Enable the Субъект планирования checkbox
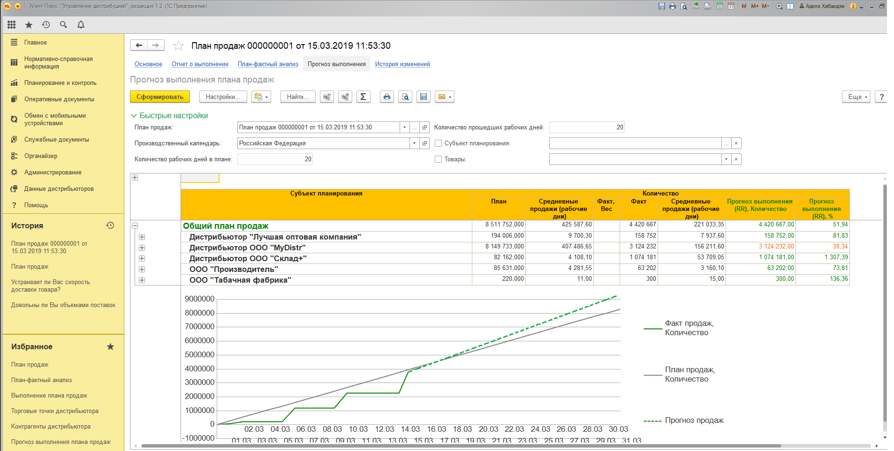 pos(439,143)
